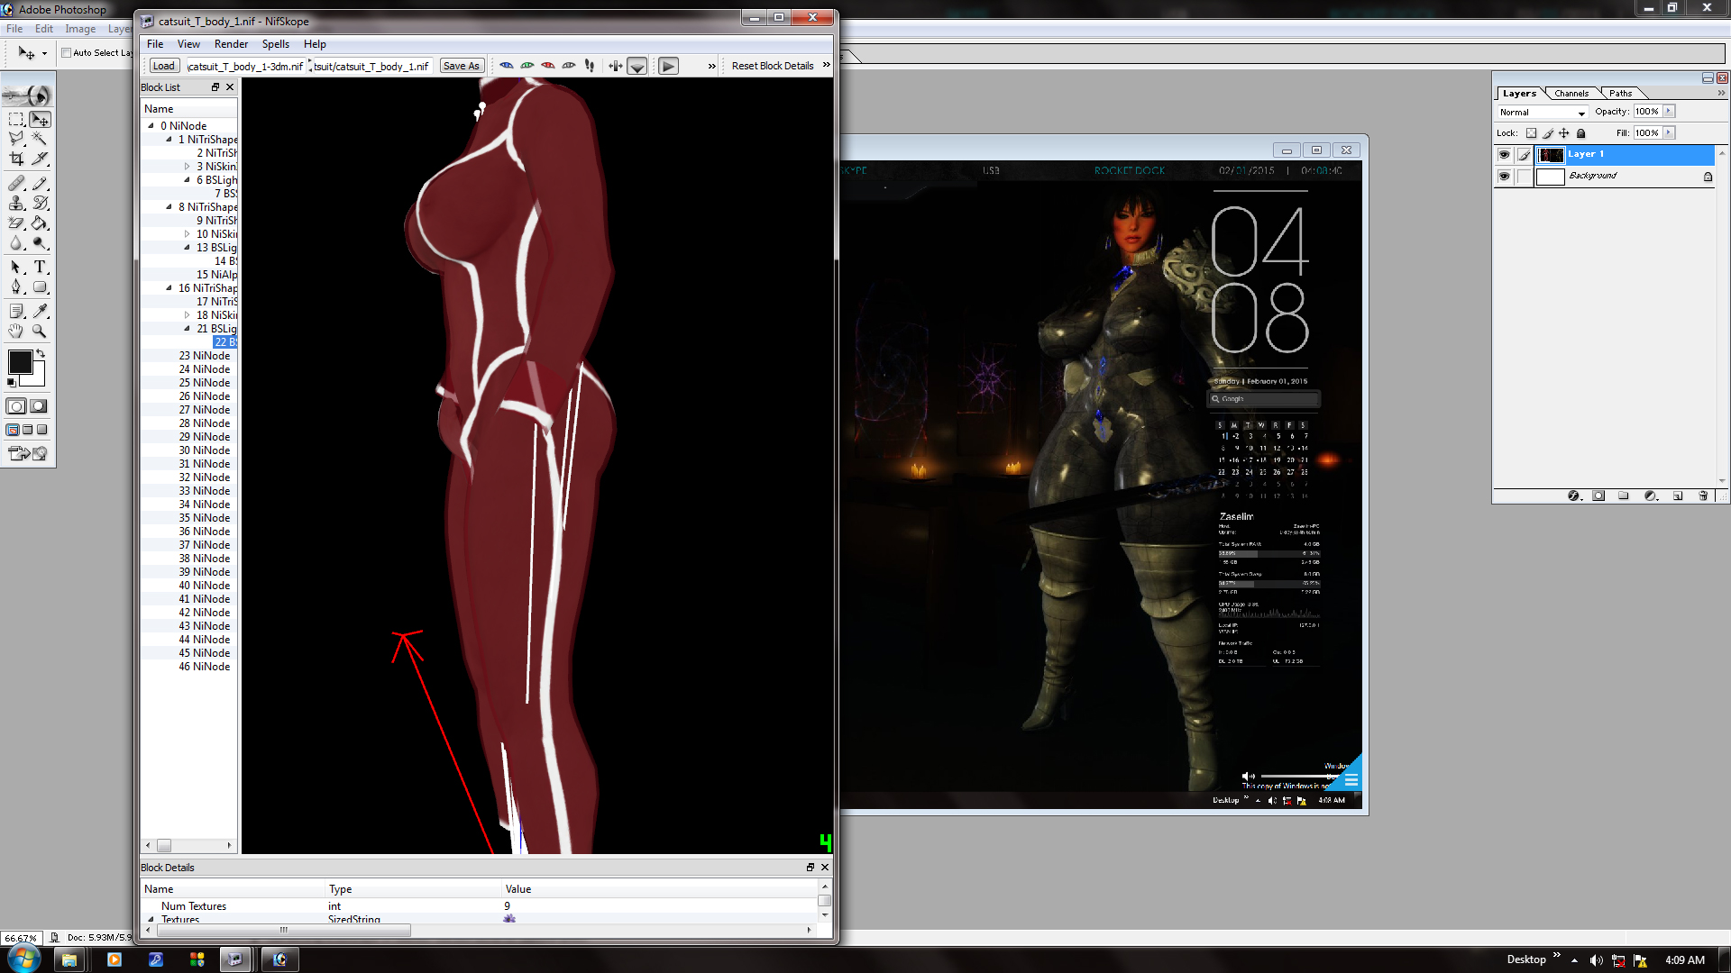This screenshot has height=973, width=1731.
Task: Click the play animation button in NifSkope
Action: pyautogui.click(x=668, y=66)
